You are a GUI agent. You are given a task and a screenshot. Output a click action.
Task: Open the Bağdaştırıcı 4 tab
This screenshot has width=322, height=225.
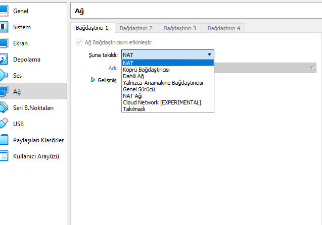(224, 28)
